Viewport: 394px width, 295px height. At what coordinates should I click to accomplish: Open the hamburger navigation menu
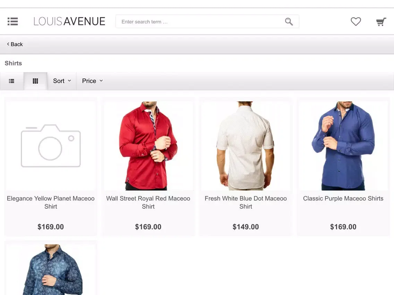coord(12,21)
